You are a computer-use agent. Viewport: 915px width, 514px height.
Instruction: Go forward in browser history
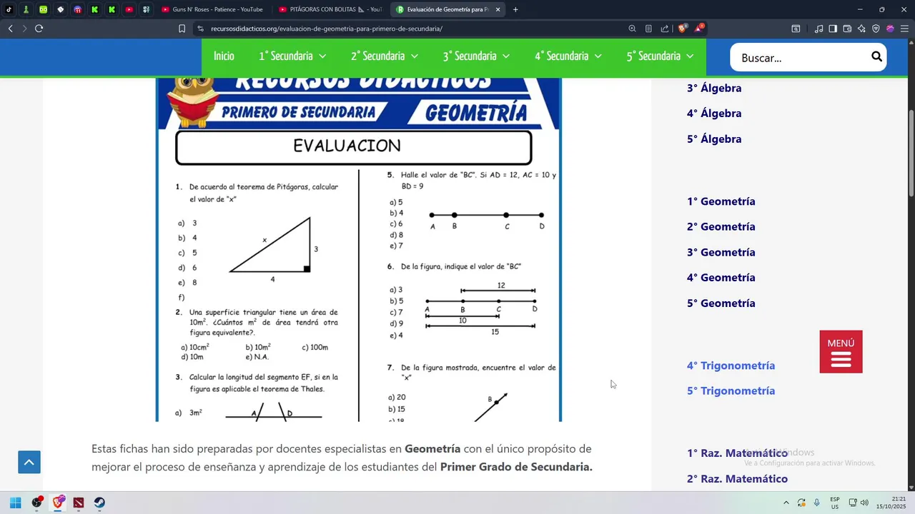click(x=24, y=29)
